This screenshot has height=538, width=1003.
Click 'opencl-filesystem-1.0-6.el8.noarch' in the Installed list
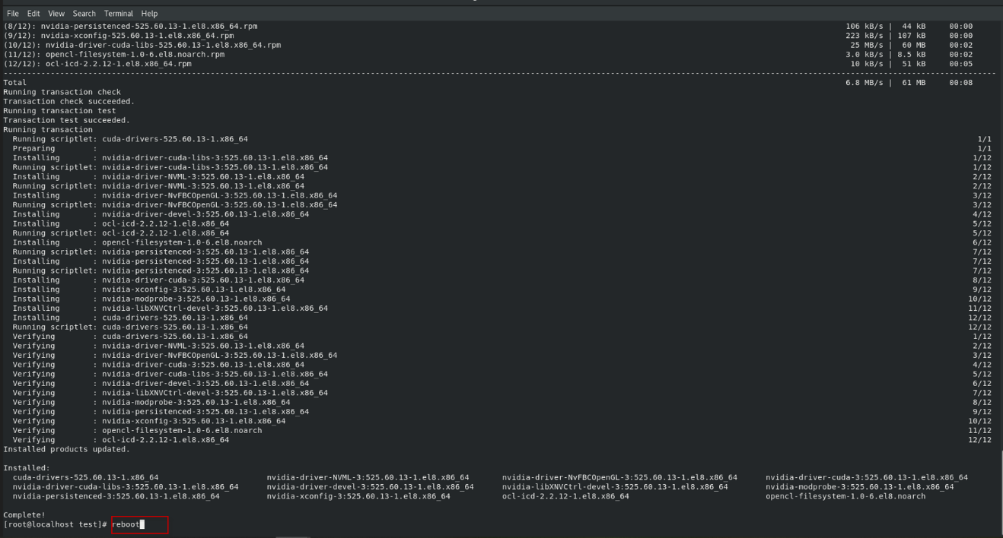pyautogui.click(x=845, y=496)
